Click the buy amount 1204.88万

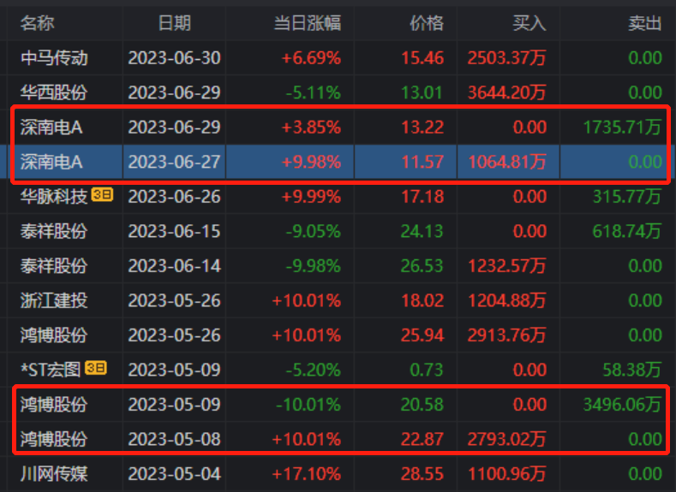coord(507,300)
